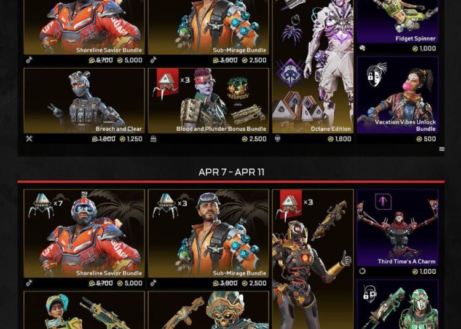The image size is (461, 329).
Task: Select the Fidget Spinner emote tile
Action: [x=398, y=21]
